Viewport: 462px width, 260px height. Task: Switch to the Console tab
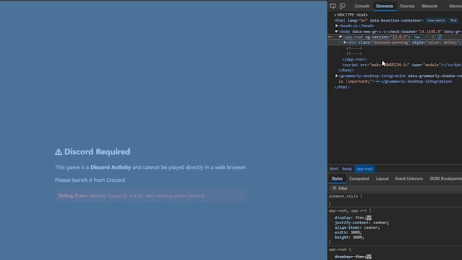click(x=361, y=6)
